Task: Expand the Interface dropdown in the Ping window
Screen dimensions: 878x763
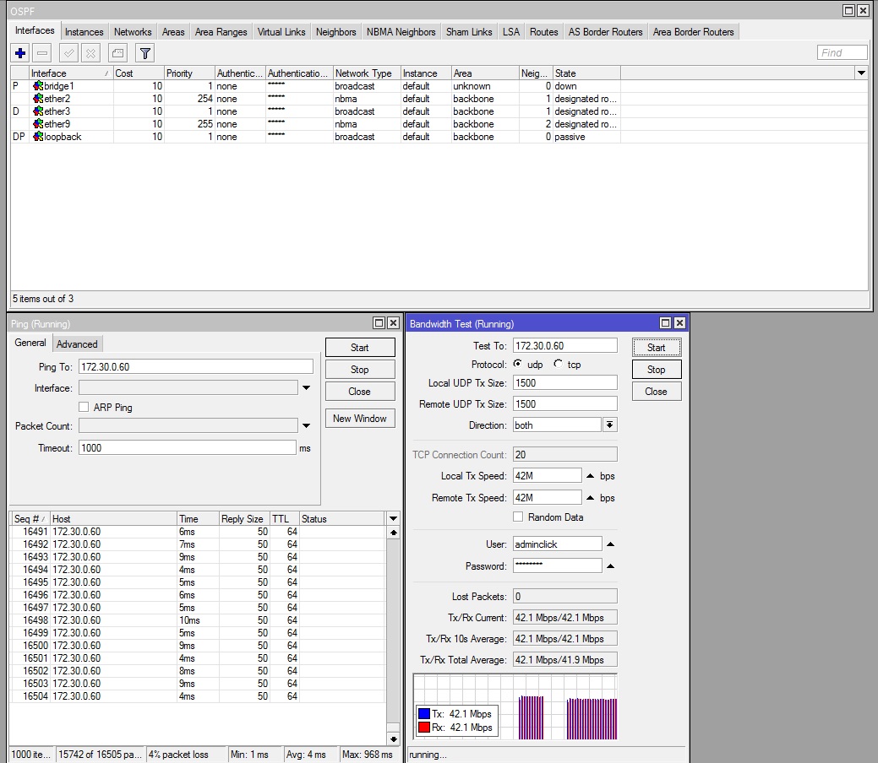Action: 306,388
